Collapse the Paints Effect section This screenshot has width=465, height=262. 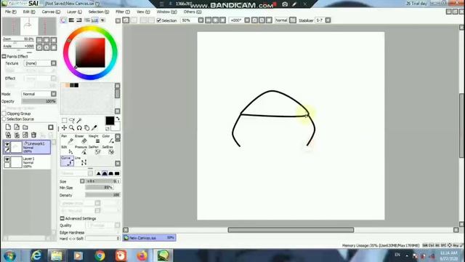coord(4,57)
